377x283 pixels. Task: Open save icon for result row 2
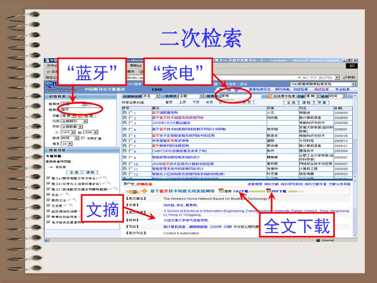[x=124, y=118]
